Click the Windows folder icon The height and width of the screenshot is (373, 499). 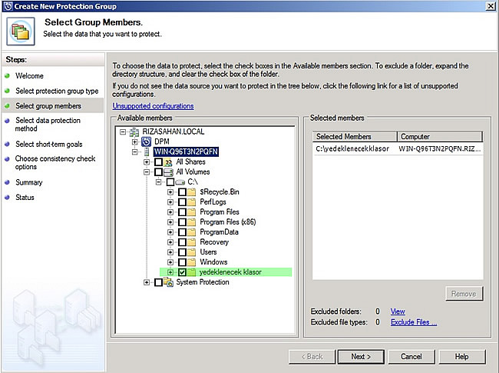[193, 262]
